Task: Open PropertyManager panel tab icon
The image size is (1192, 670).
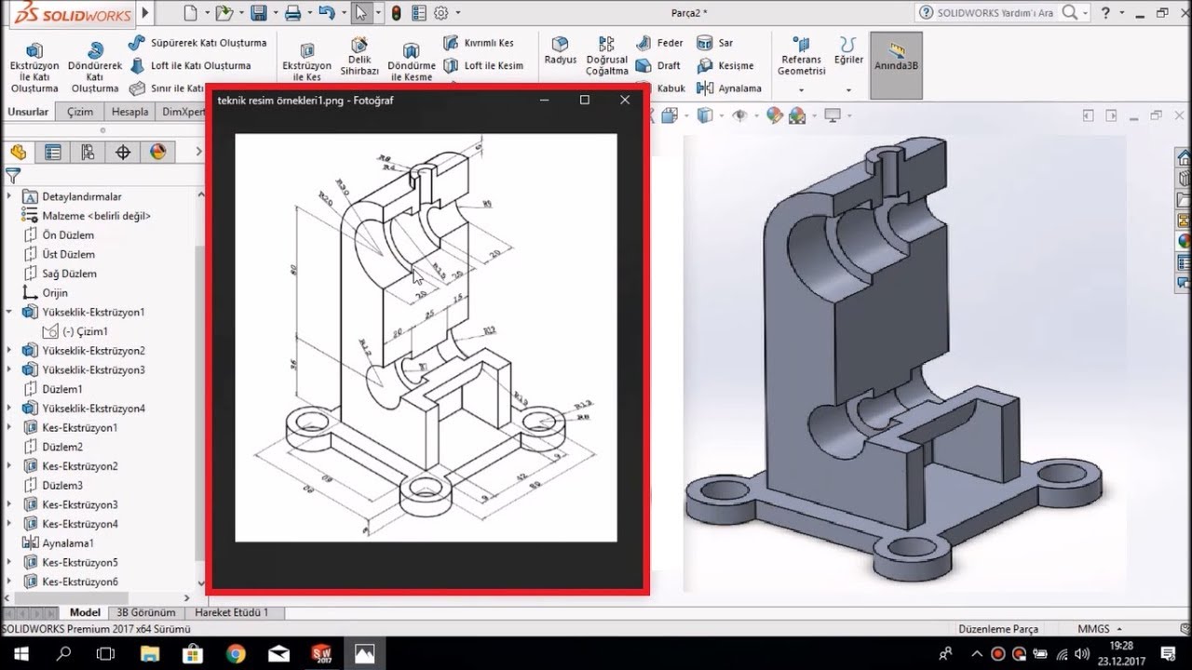Action: [53, 153]
